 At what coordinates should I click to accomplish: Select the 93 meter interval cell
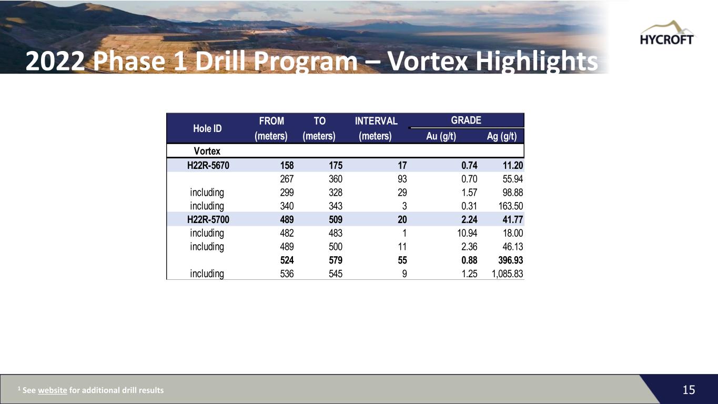[401, 179]
